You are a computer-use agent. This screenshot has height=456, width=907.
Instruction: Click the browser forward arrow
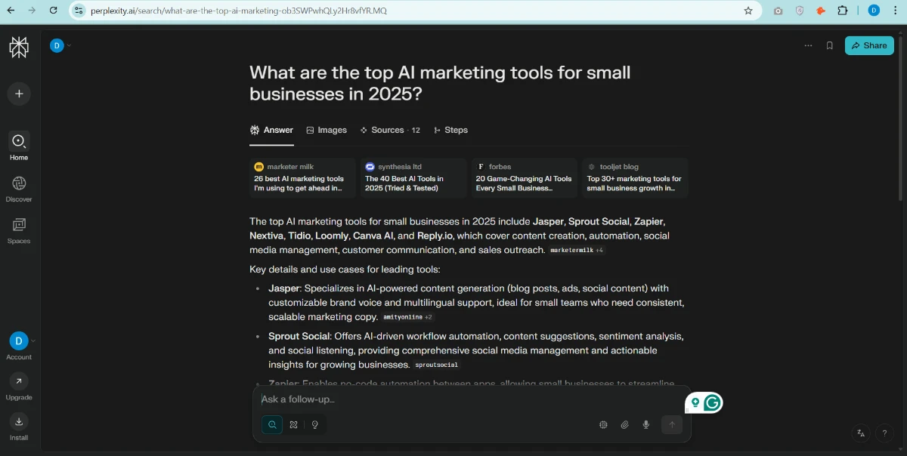31,11
